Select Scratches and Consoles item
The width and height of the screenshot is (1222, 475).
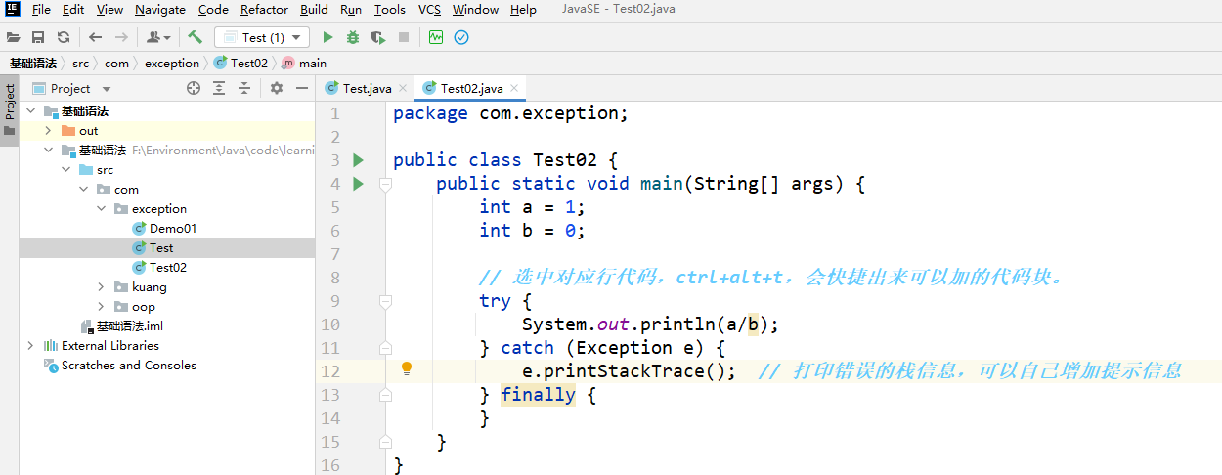point(120,365)
